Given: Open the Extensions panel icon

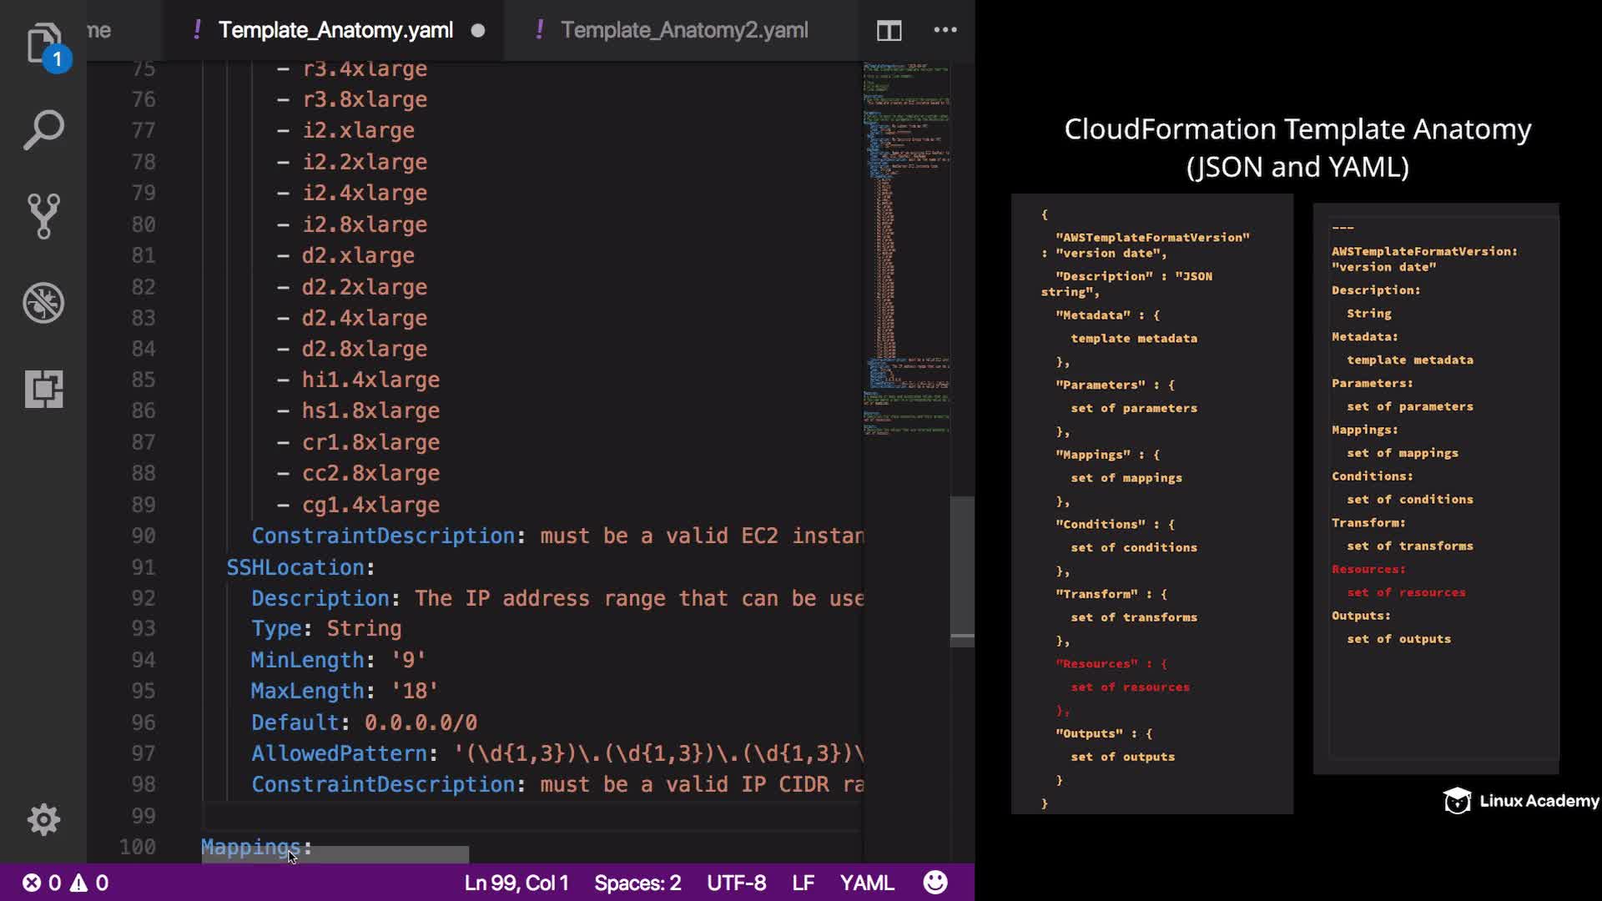Looking at the screenshot, I should 43,389.
